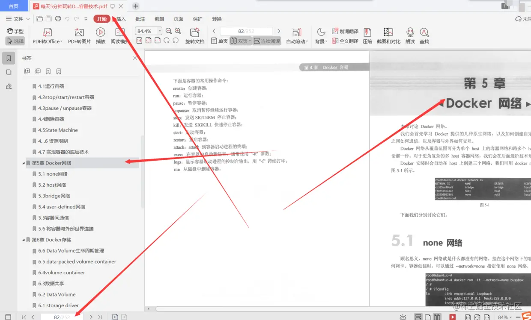Screen dimensions: 531x320
Task: Zoom out using the minus magnifier
Action: (x=169, y=31)
